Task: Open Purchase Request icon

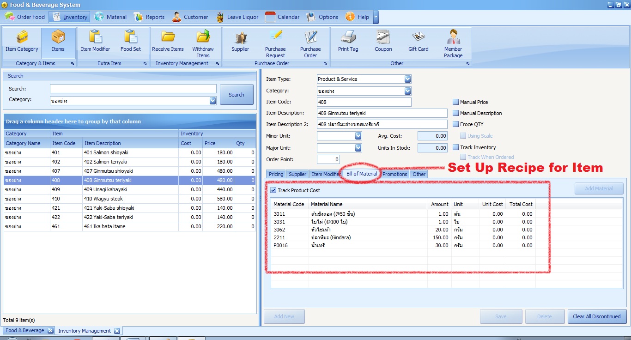Action: tap(275, 42)
